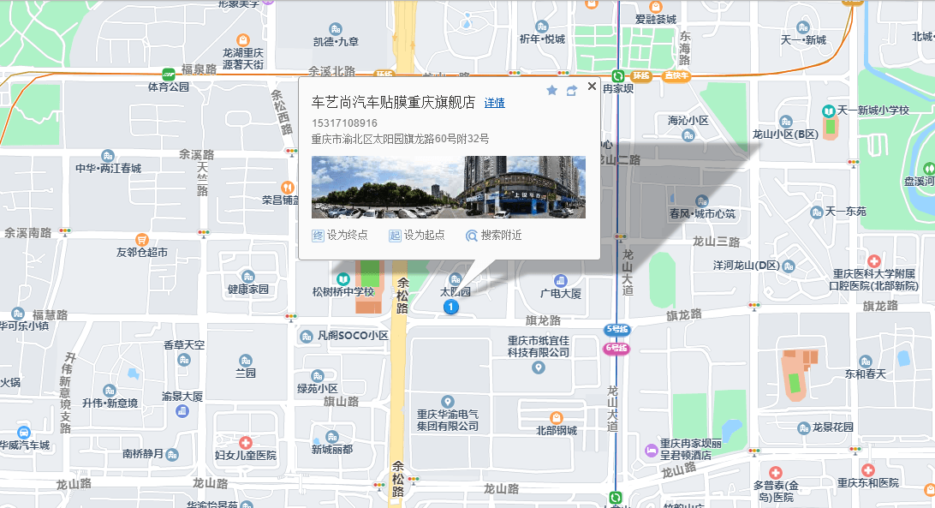Select the blue numbered marker 1

pyautogui.click(x=452, y=306)
